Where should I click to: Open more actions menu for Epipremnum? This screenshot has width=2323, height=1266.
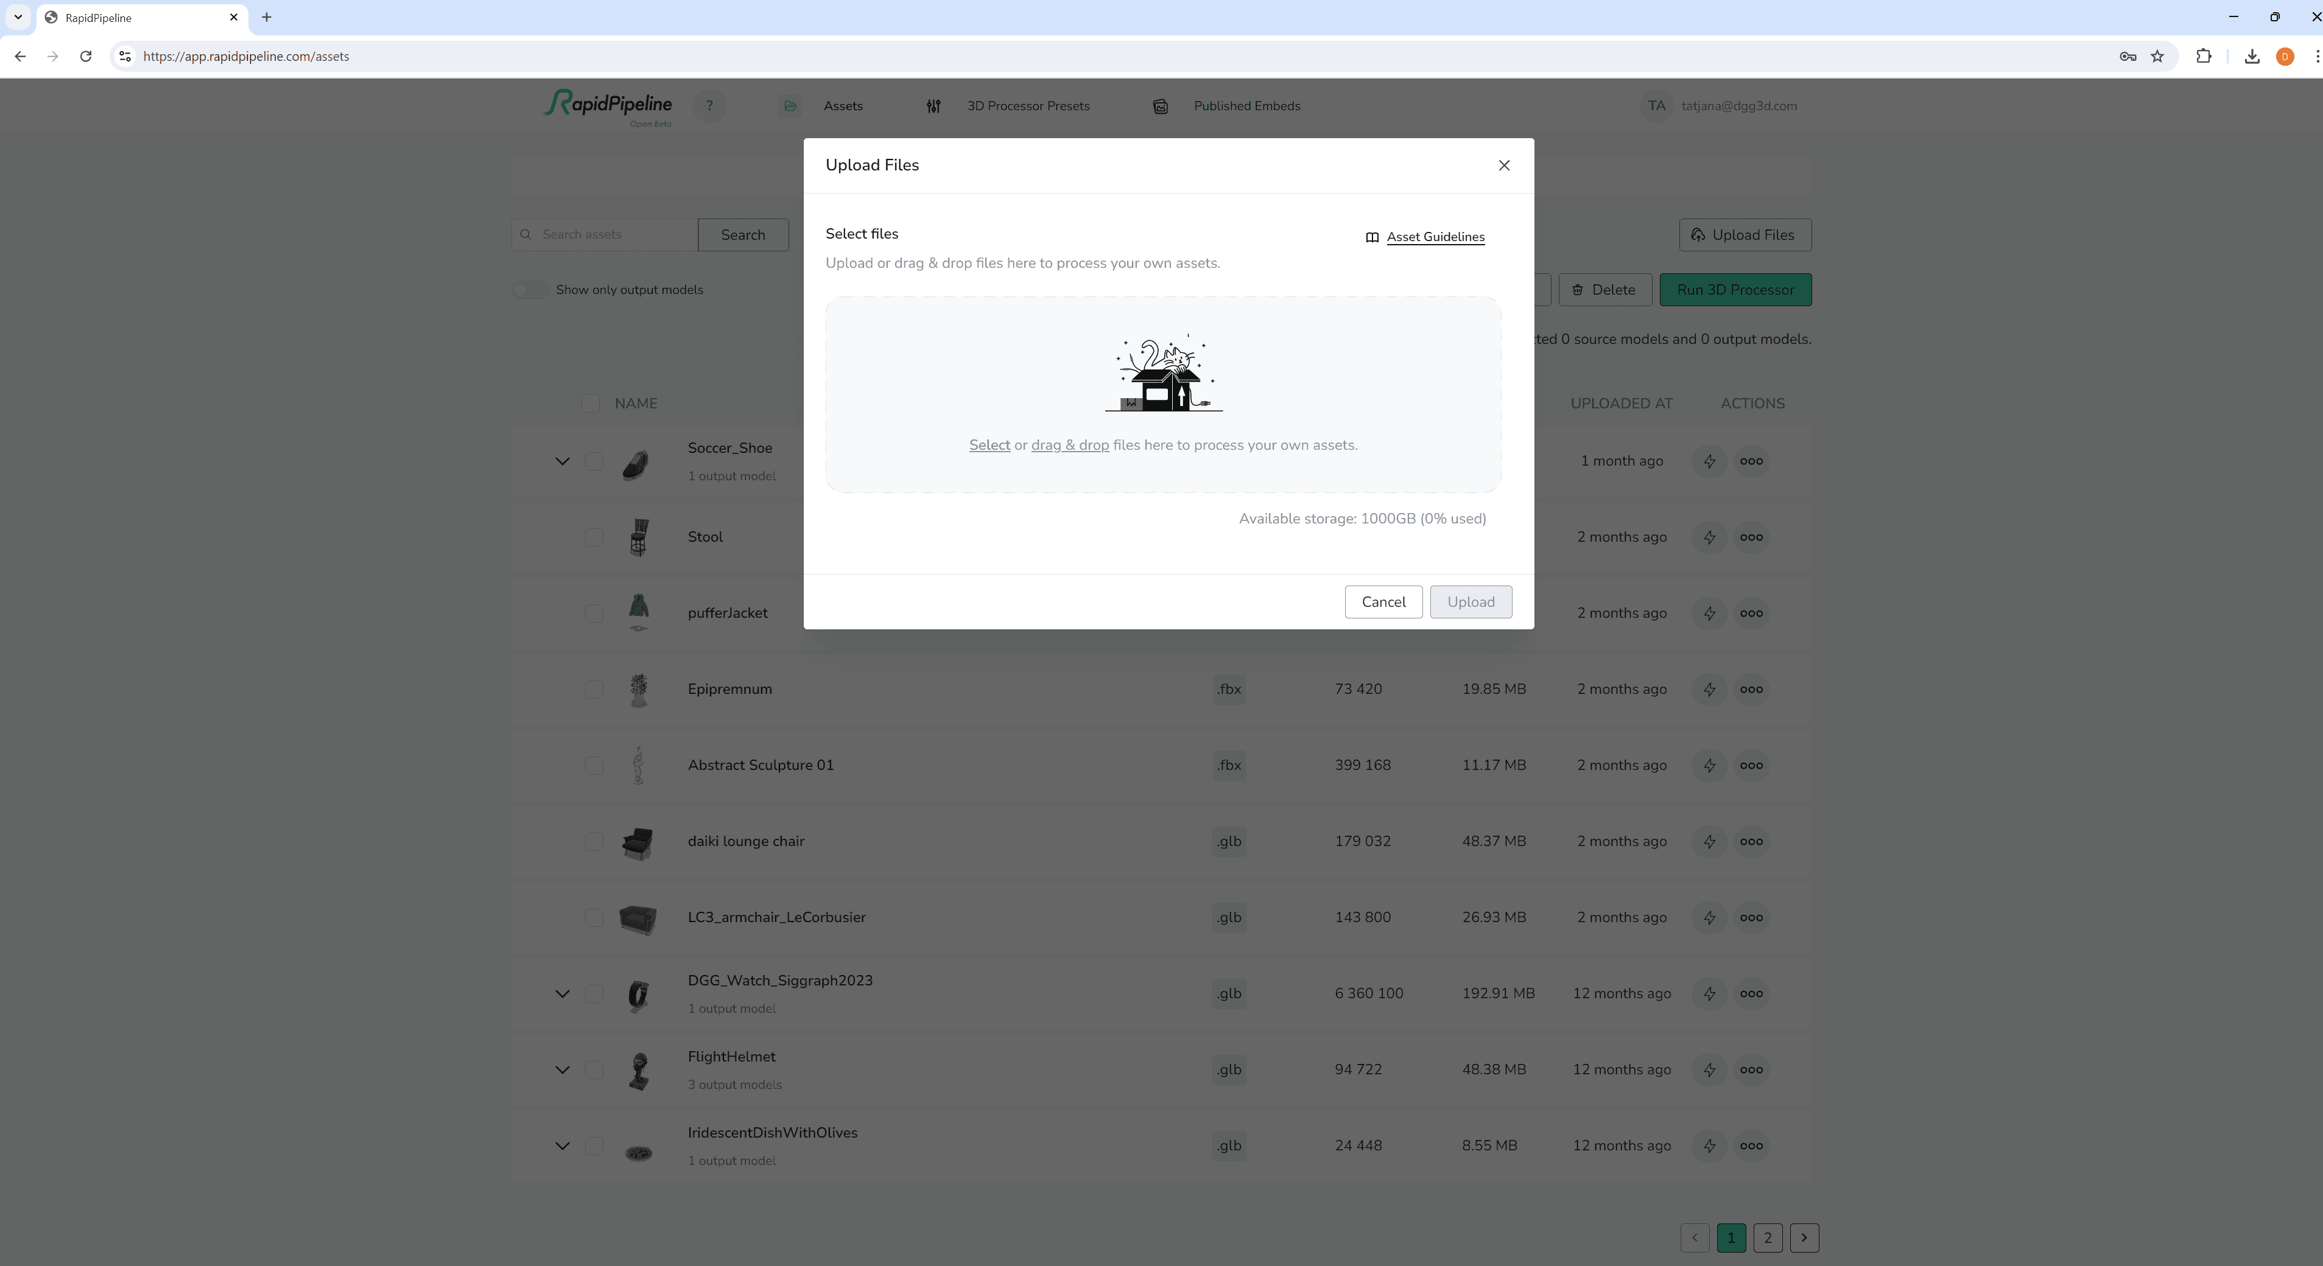(1751, 689)
